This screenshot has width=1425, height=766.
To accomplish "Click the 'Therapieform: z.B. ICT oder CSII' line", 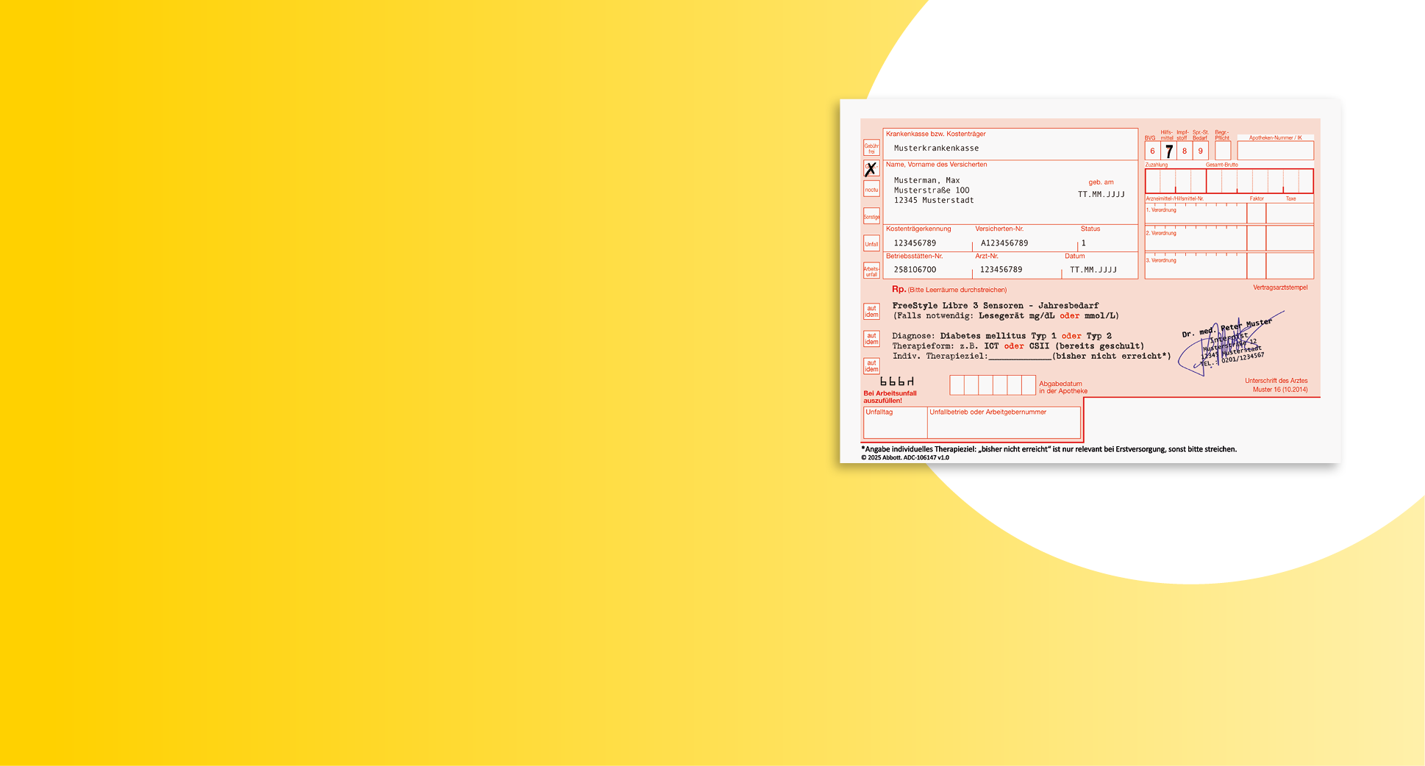I will pyautogui.click(x=1018, y=346).
